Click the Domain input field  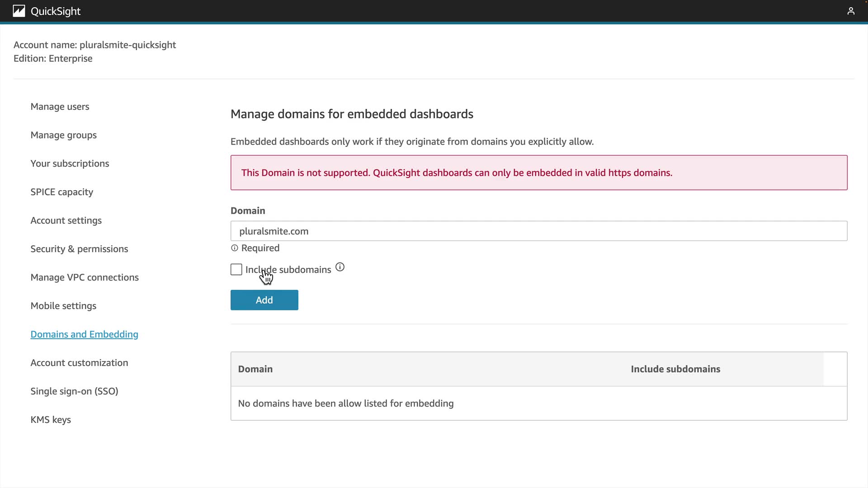pos(538,231)
